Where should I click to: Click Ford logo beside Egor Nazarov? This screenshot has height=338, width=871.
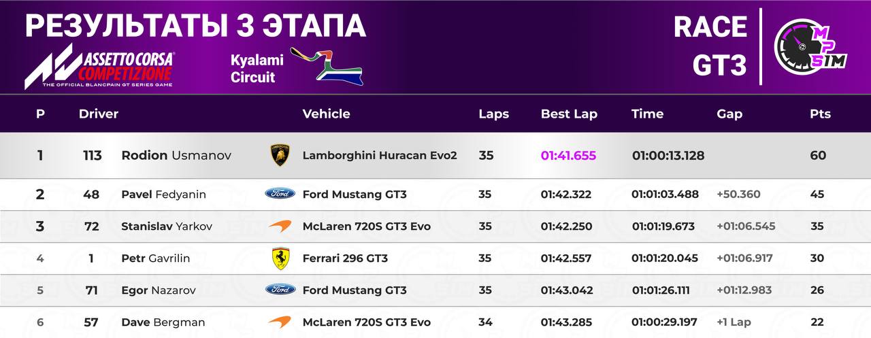(280, 290)
